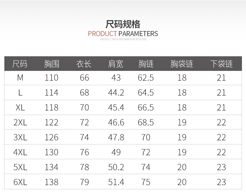Viewport: 246px width, 194px height.
Task: Click shoulder width value 50.2
Action: [116, 167]
